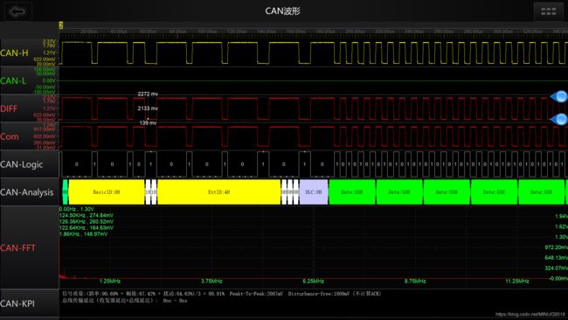Select the DLC:8H frame segment

pos(314,192)
